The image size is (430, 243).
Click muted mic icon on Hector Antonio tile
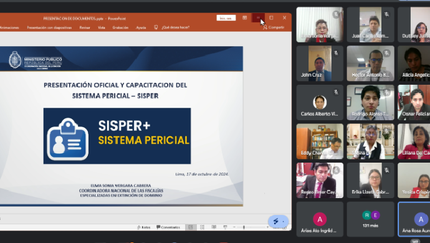click(386, 53)
